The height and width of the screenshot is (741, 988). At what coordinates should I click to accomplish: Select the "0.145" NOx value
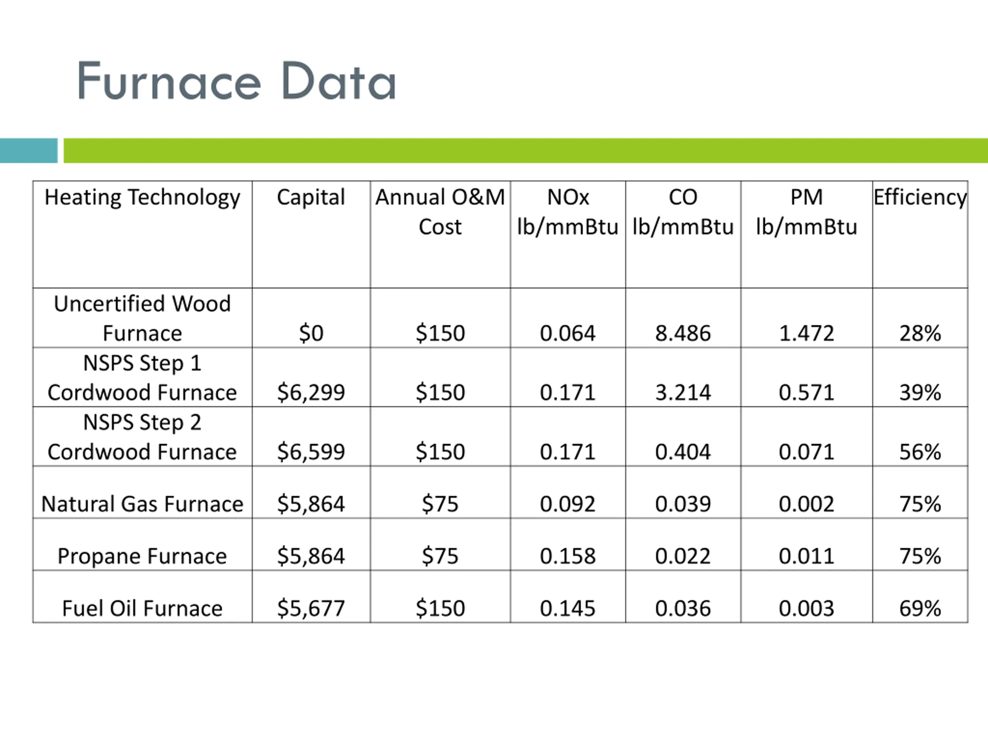coord(568,608)
